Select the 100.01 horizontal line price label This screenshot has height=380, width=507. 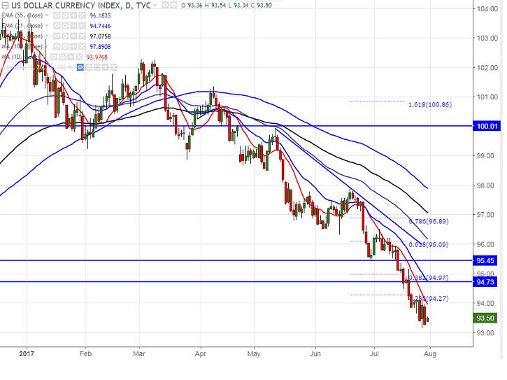[487, 126]
